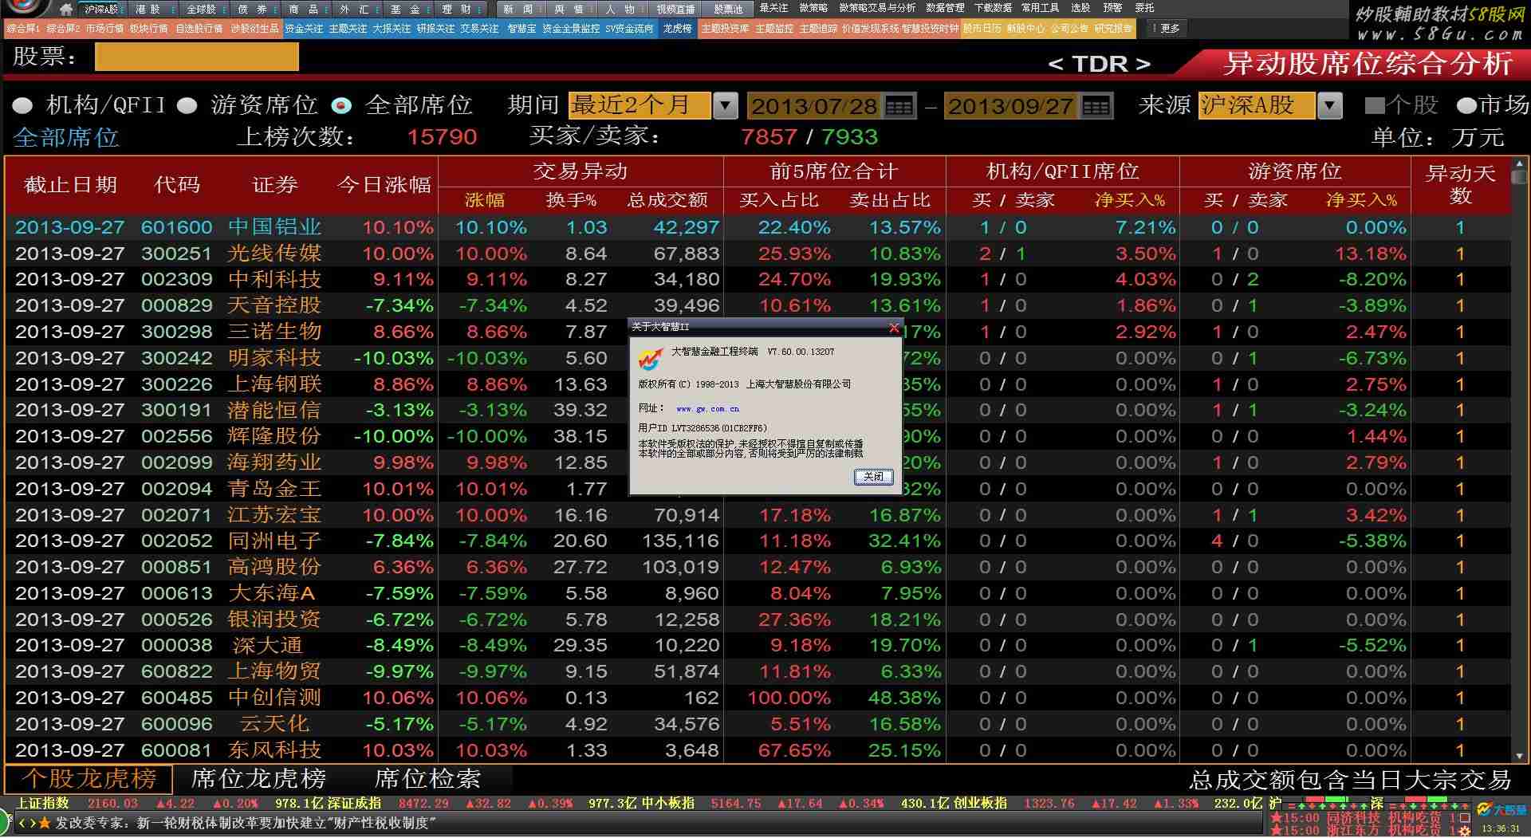Click the star icon next to 发改委专家 news
Viewport: 1531px width, 838px height.
(x=45, y=823)
